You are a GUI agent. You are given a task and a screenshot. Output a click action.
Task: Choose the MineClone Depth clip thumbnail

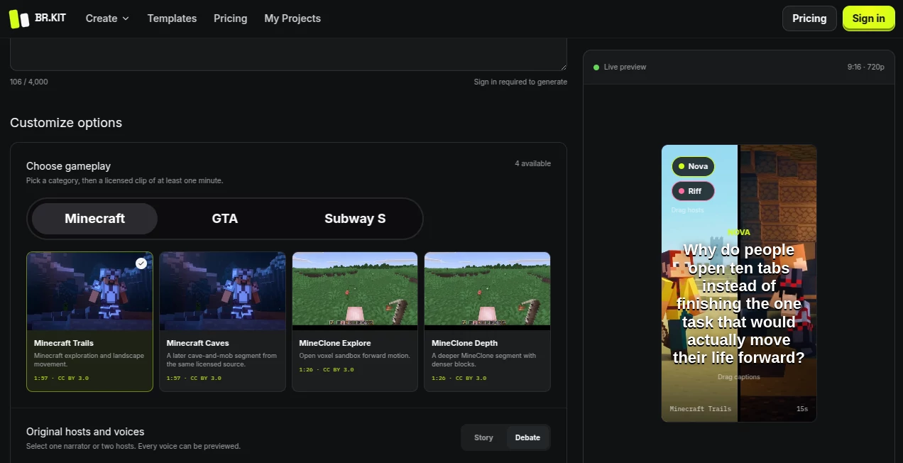487,290
